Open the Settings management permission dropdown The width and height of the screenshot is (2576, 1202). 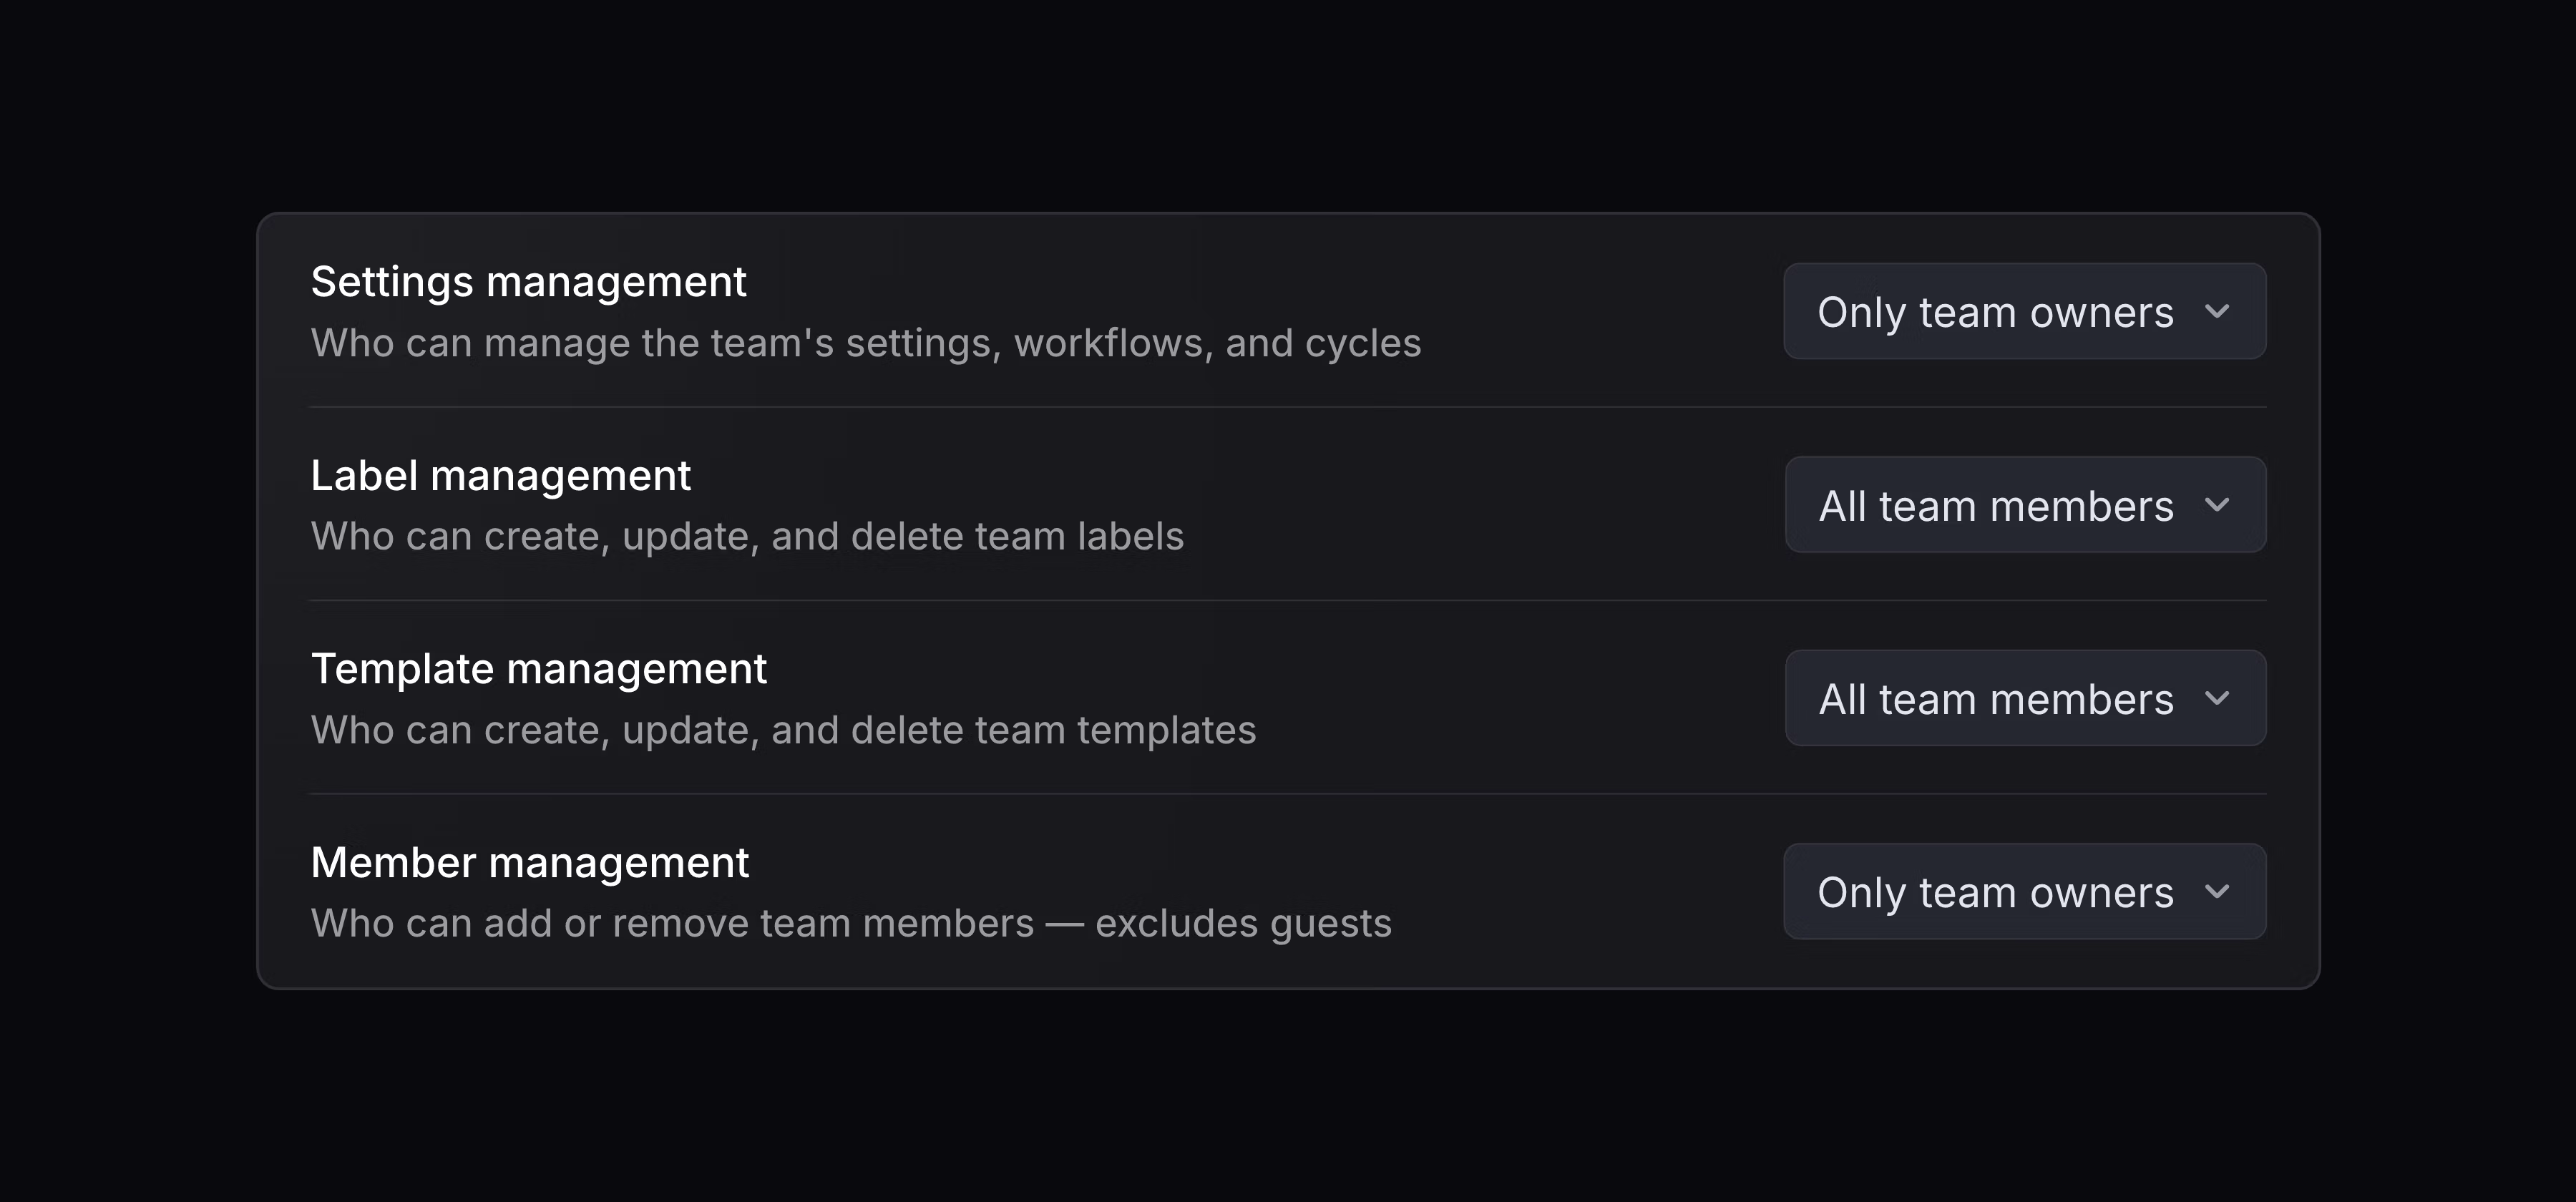(2024, 311)
